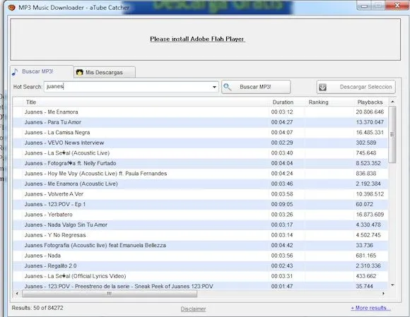The width and height of the screenshot is (410, 317).
Task: Click the horizontal scrollbar left arrow
Action: (x=17, y=294)
